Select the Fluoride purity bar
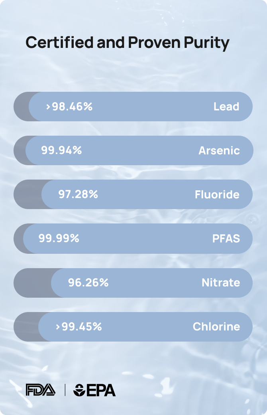 pos(133,194)
